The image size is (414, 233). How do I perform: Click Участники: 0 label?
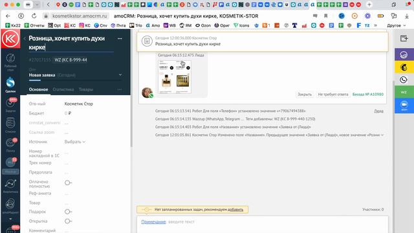coord(373,210)
